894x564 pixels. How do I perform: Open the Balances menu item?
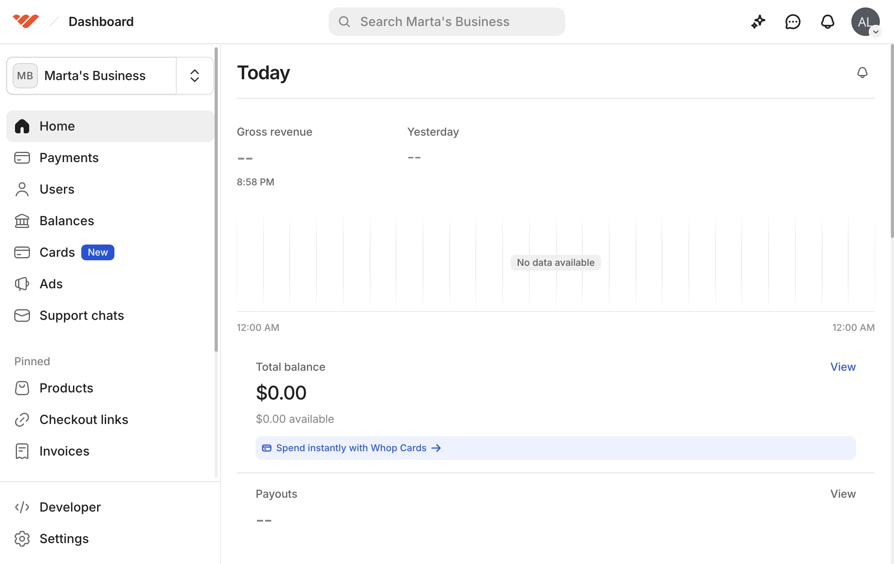click(x=110, y=221)
